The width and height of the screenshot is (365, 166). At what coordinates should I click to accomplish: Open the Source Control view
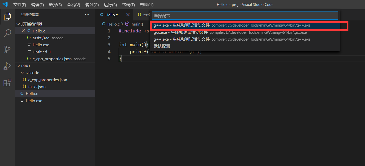click(x=7, y=50)
